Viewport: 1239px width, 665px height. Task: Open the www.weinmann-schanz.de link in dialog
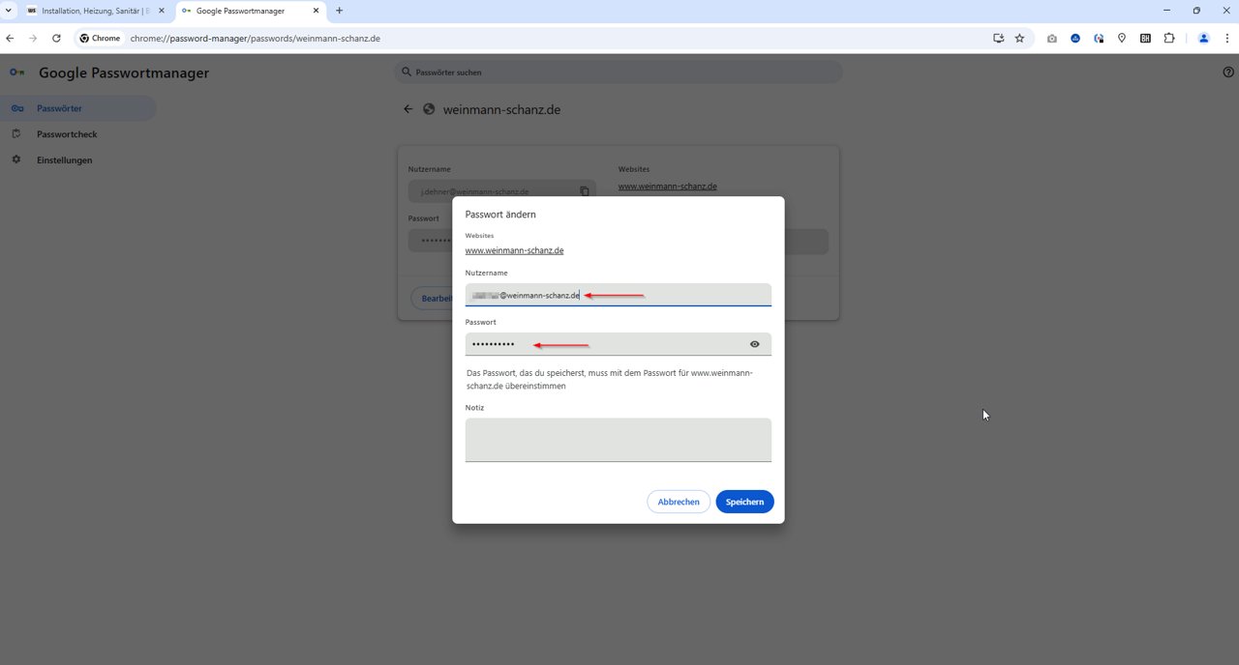[514, 250]
